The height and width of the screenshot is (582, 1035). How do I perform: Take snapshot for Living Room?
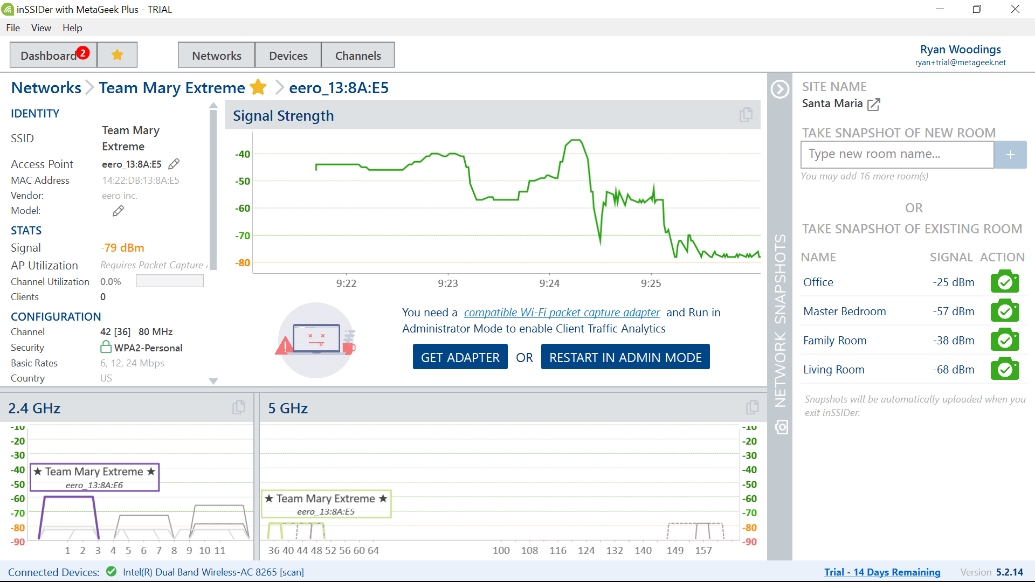coord(1005,369)
